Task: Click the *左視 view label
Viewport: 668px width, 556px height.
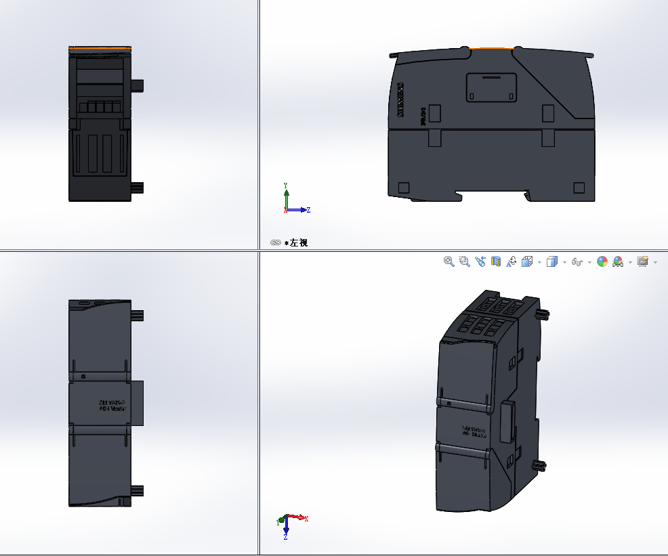Action: [x=296, y=242]
